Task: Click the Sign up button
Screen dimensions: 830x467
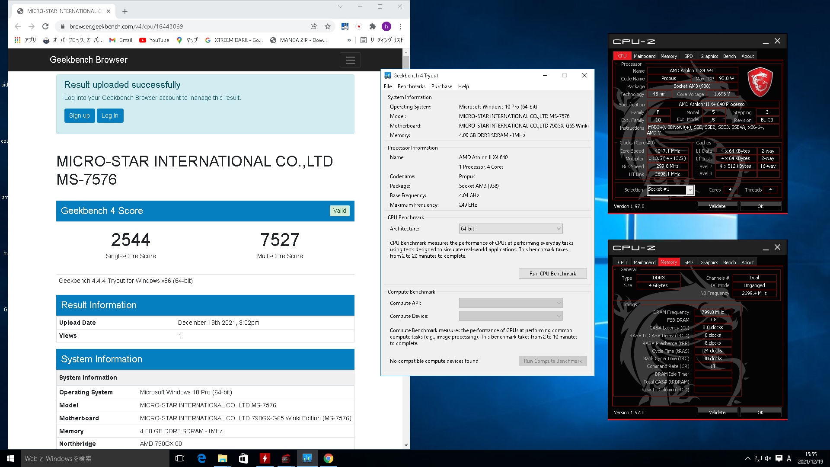Action: [x=80, y=115]
